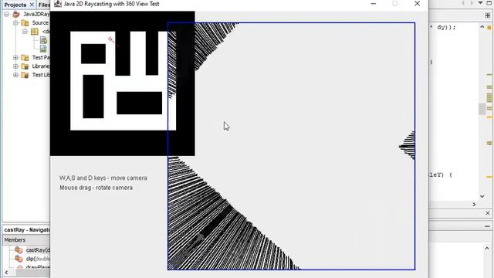
Task: Click the editor vertical scrollbar thumb
Action: tap(482, 109)
